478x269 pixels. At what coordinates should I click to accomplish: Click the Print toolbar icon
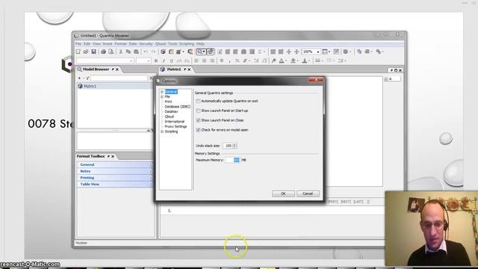point(103,52)
